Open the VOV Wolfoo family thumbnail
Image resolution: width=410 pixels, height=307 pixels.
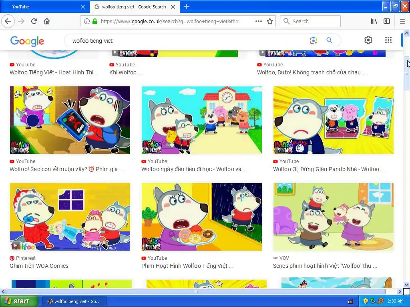coord(334,217)
